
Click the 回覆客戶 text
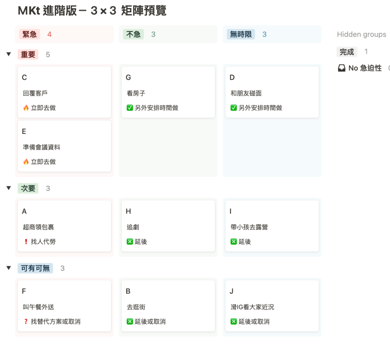click(x=35, y=94)
